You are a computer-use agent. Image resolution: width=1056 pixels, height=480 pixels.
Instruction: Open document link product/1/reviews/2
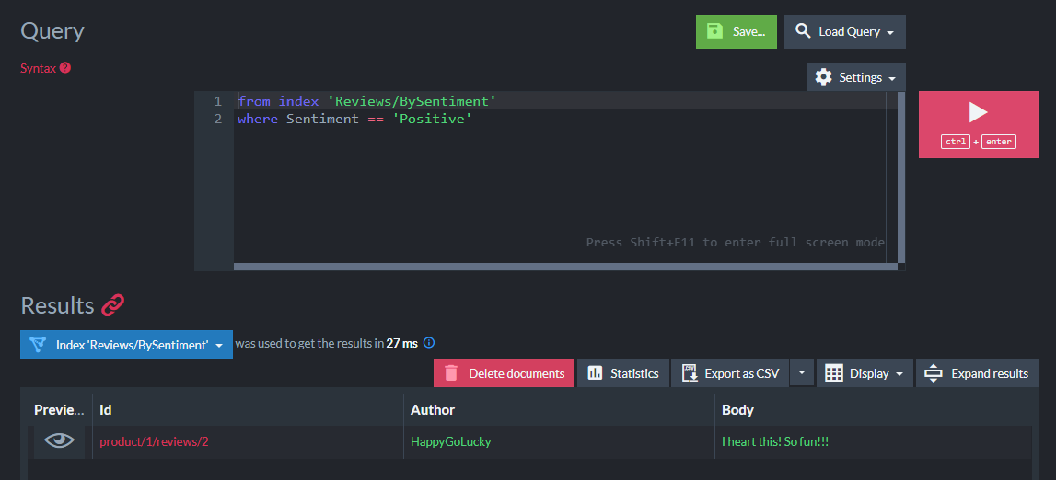(155, 441)
